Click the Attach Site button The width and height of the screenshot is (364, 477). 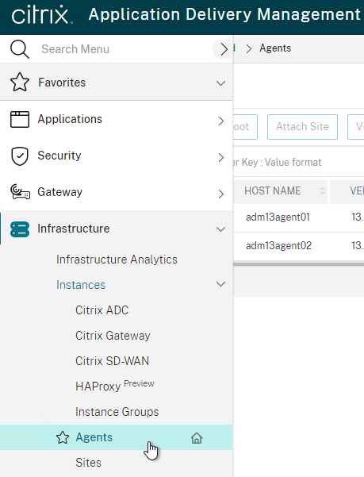302,126
